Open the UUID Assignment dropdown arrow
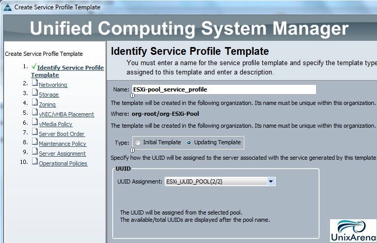 coord(271,181)
